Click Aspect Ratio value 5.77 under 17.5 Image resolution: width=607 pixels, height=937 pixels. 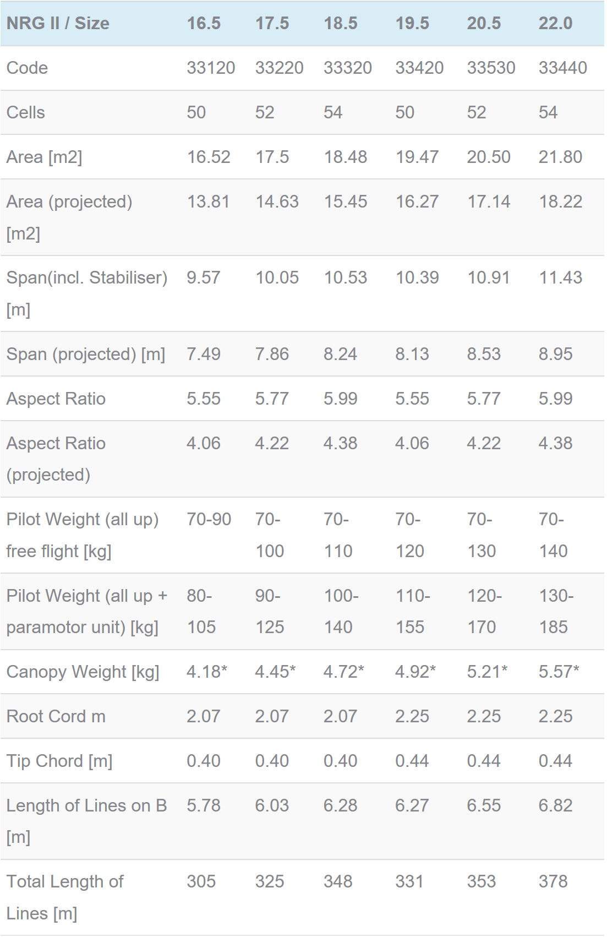click(272, 399)
